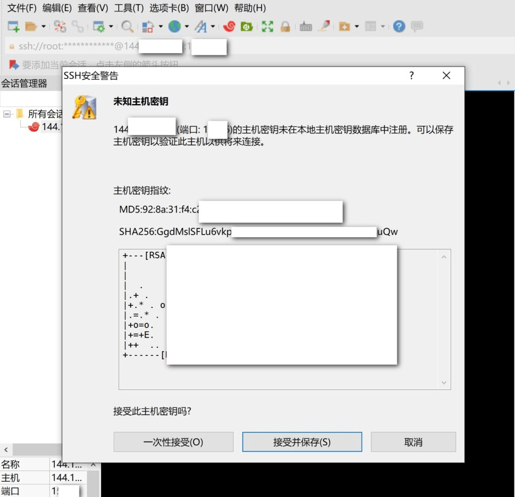Viewport: 515px width, 497px height.
Task: Click the blue Help question icon
Action: pyautogui.click(x=399, y=27)
